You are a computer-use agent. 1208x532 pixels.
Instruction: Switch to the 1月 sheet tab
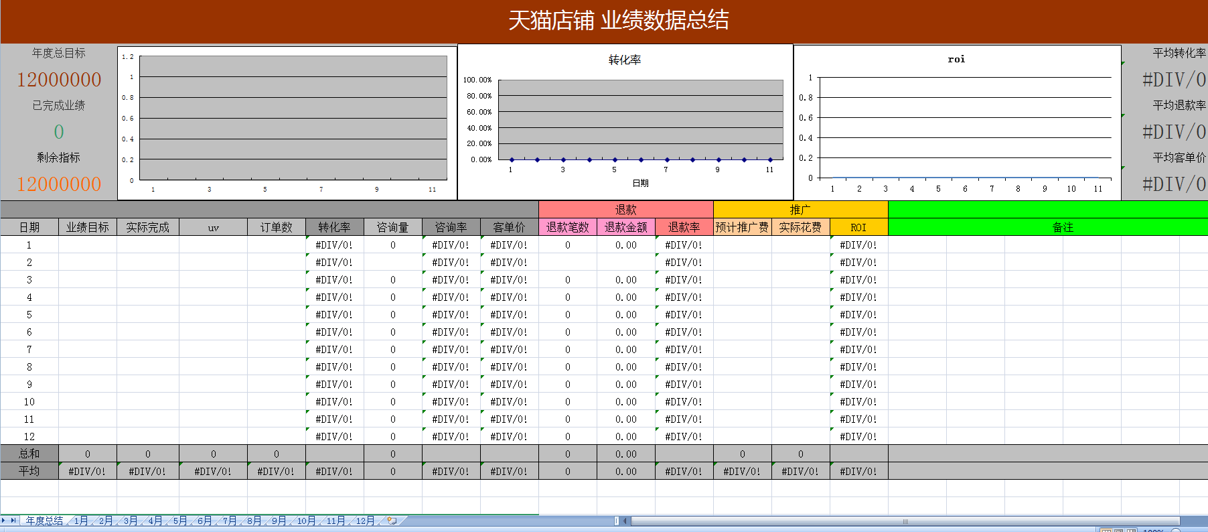(x=80, y=521)
